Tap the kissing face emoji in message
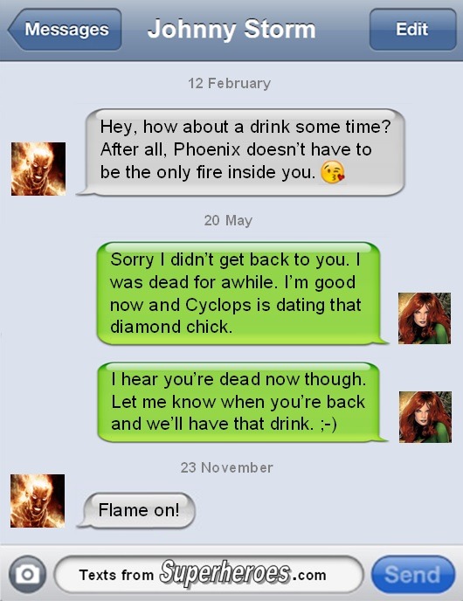The image size is (463, 601). (x=332, y=172)
